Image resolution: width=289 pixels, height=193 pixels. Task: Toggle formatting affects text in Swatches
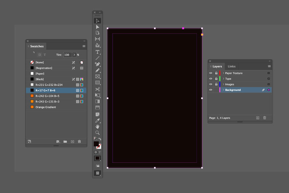coord(45,55)
